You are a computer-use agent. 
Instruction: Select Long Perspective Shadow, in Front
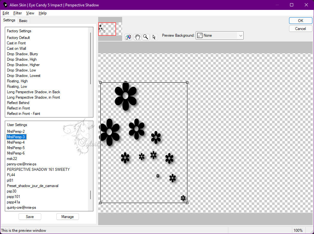point(34,97)
